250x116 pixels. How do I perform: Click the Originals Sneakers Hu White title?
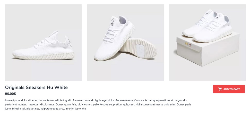pos(36,88)
